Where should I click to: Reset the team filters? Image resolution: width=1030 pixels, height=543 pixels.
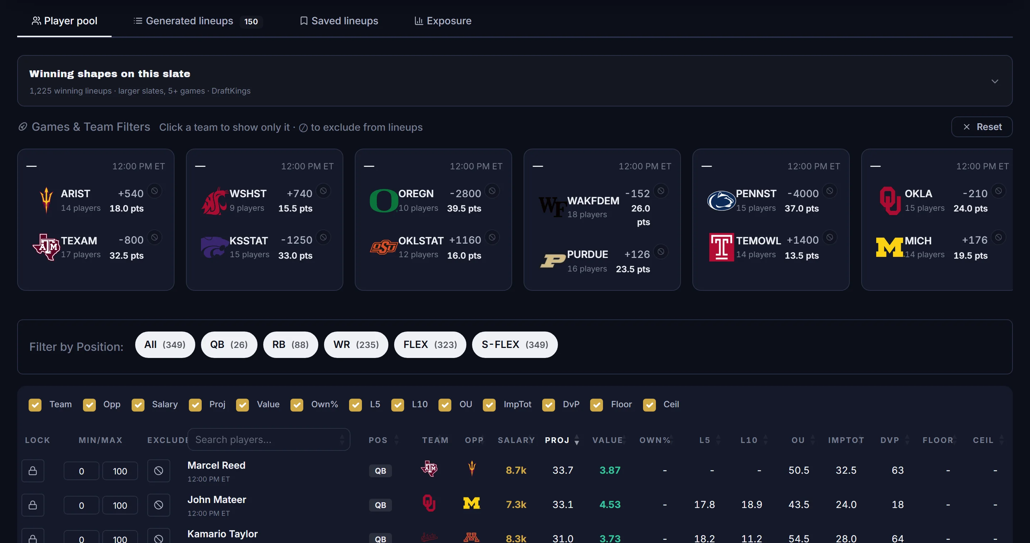[x=982, y=127]
